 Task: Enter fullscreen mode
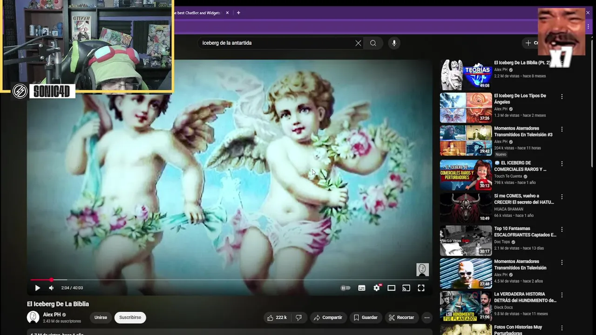[421, 288]
